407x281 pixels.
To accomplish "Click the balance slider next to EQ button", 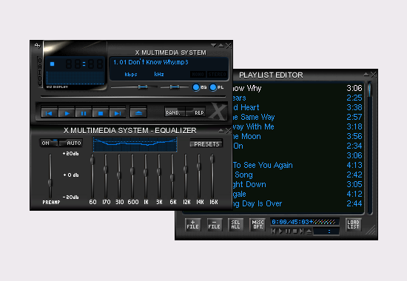I will [x=175, y=87].
